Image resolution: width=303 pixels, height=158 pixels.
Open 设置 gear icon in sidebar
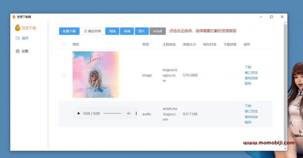coord(17,51)
